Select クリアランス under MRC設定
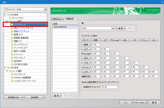 point(20,74)
